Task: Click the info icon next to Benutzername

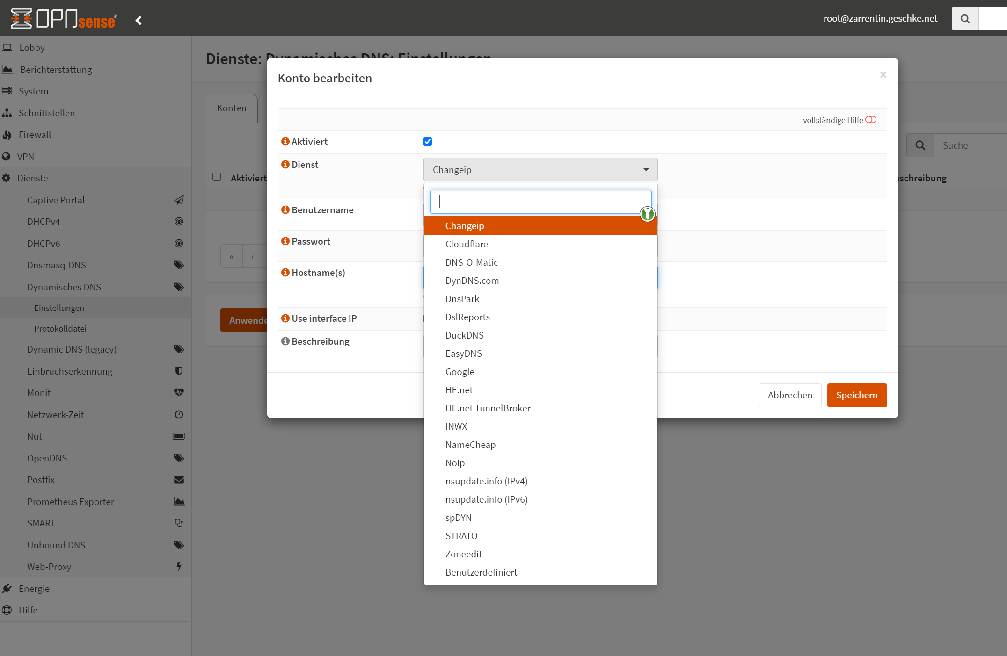Action: (x=285, y=210)
